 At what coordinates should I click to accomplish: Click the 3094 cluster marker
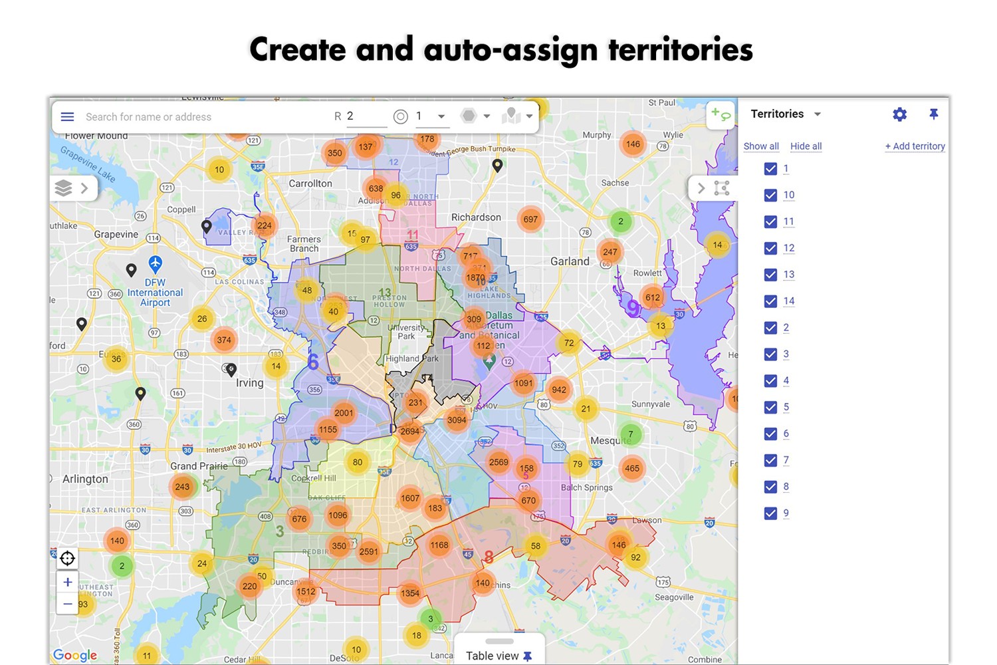click(x=457, y=420)
